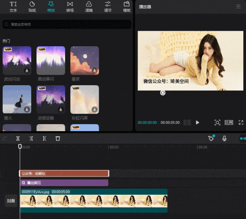Click the 00:06 ruler mark
Viewport: 246px width, 219px height.
tap(202, 147)
